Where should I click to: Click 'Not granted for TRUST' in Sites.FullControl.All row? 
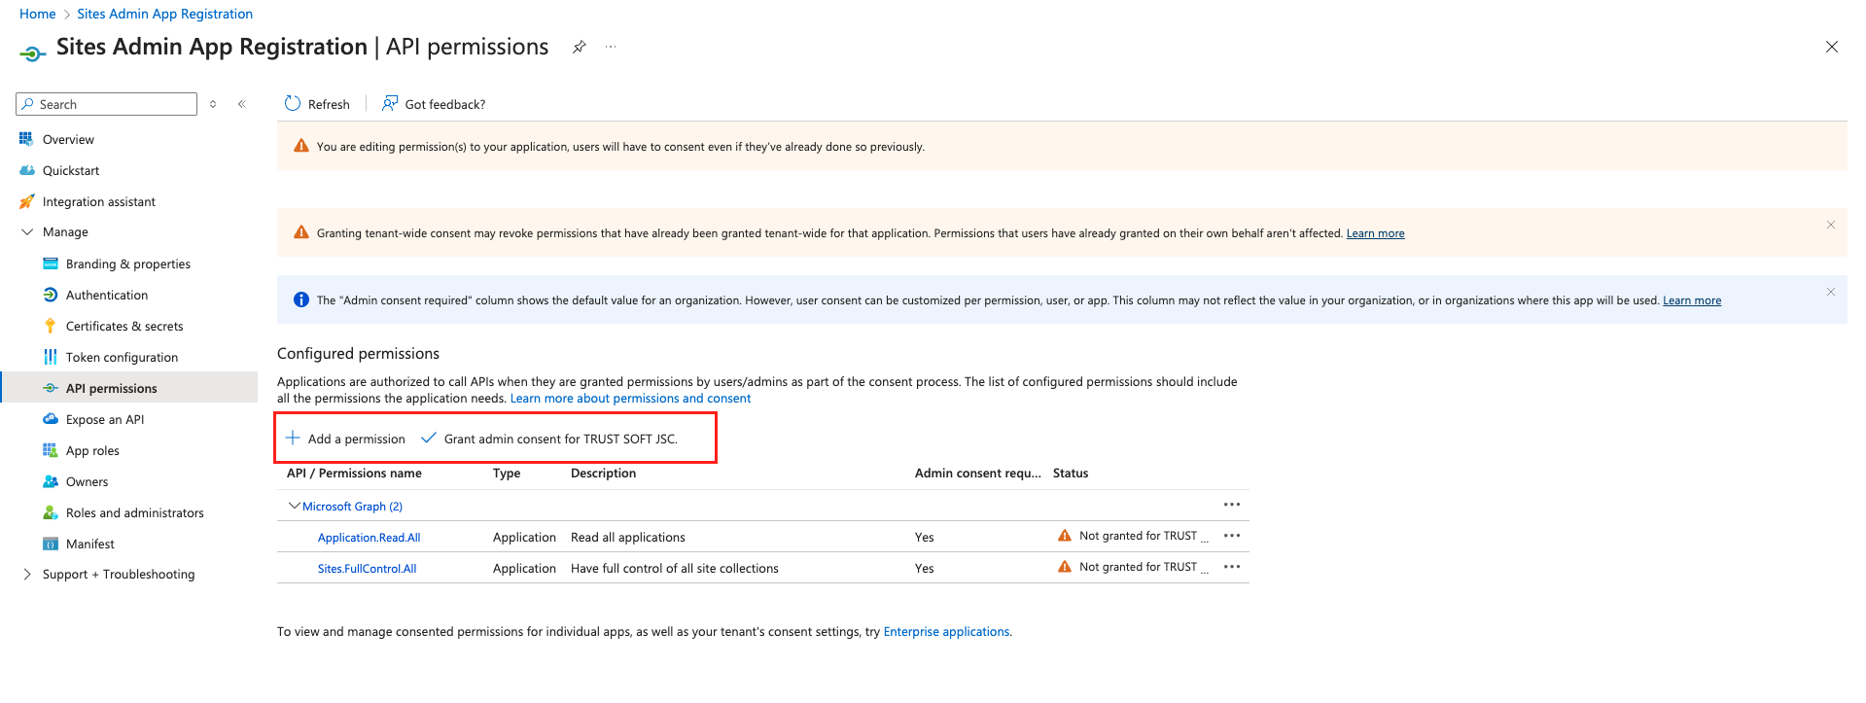1138,567
